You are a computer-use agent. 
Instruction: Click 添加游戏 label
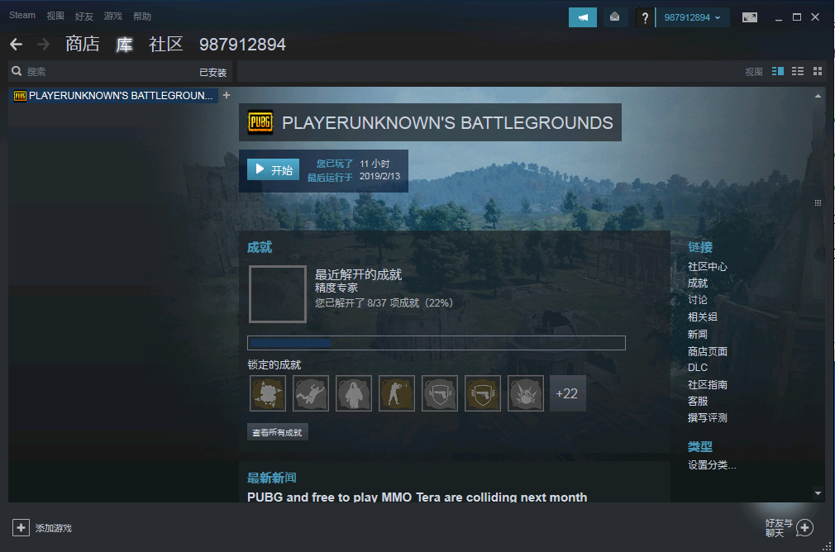pyautogui.click(x=53, y=528)
